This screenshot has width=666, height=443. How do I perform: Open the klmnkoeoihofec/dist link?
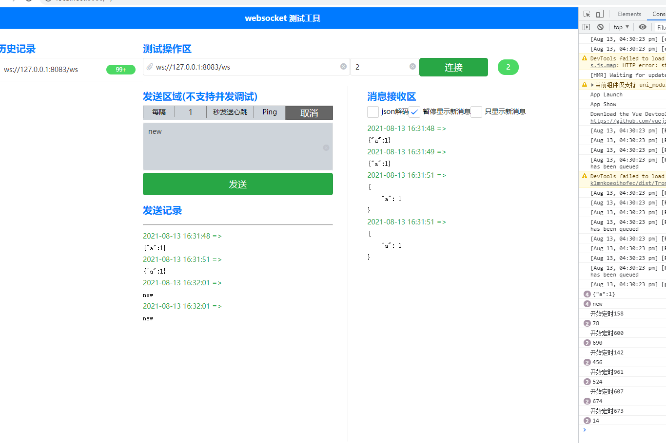tap(628, 183)
